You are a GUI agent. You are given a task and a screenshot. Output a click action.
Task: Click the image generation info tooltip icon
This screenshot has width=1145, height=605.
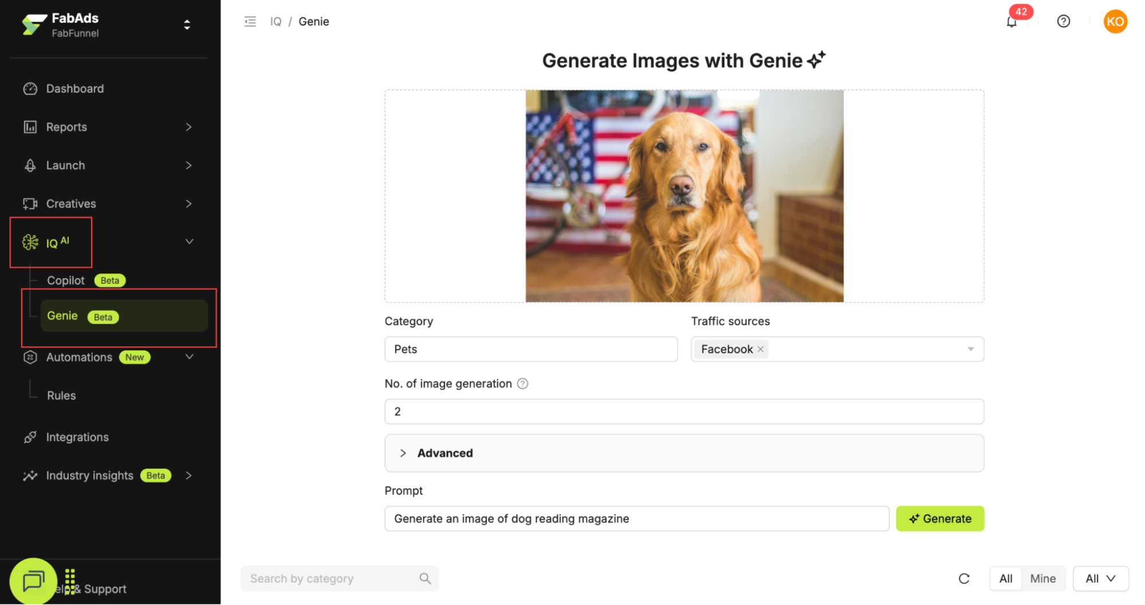522,383
